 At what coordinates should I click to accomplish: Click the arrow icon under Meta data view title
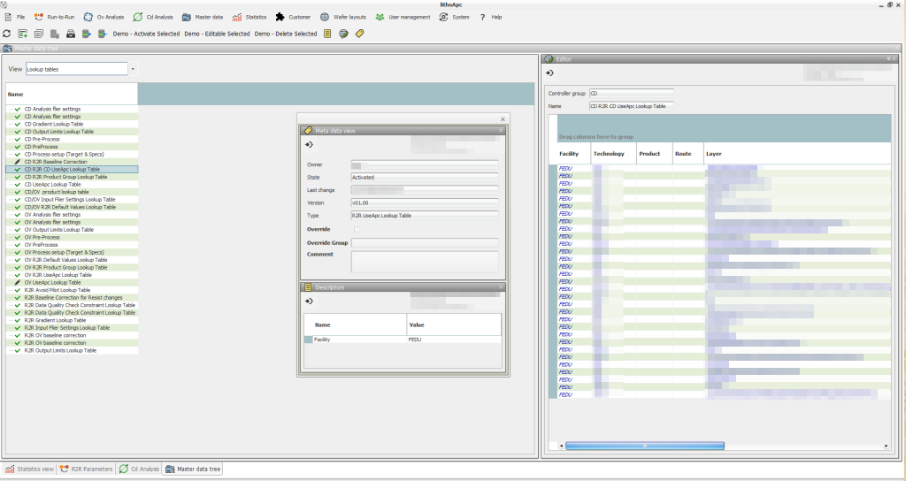pos(309,144)
